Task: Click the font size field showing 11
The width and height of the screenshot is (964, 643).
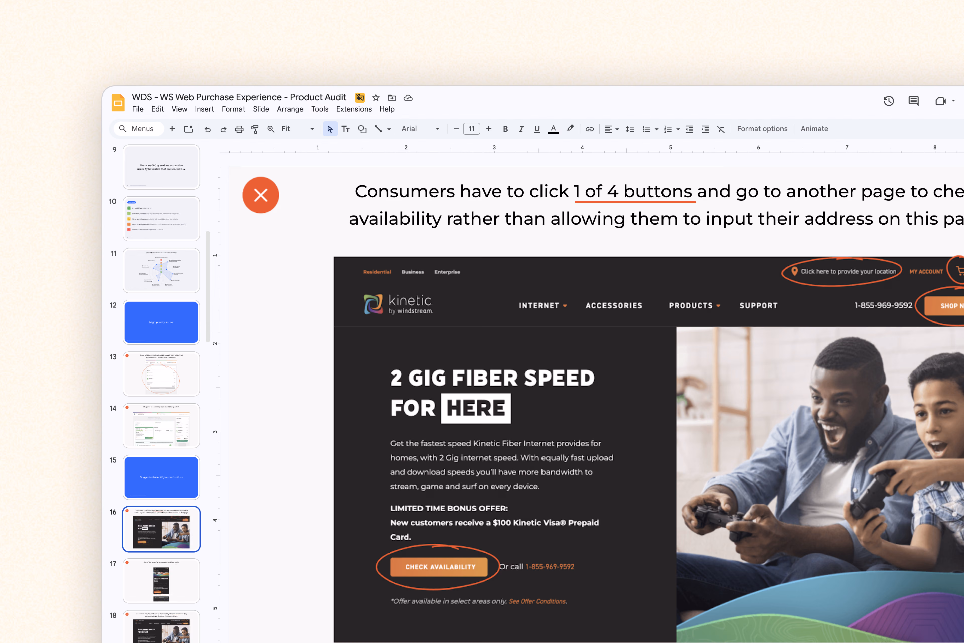Action: point(471,129)
